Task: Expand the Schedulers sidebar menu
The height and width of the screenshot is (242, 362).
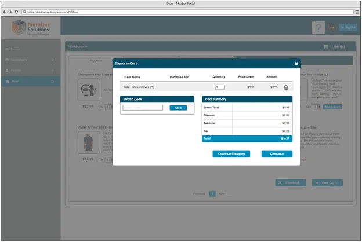Action: pyautogui.click(x=30, y=60)
